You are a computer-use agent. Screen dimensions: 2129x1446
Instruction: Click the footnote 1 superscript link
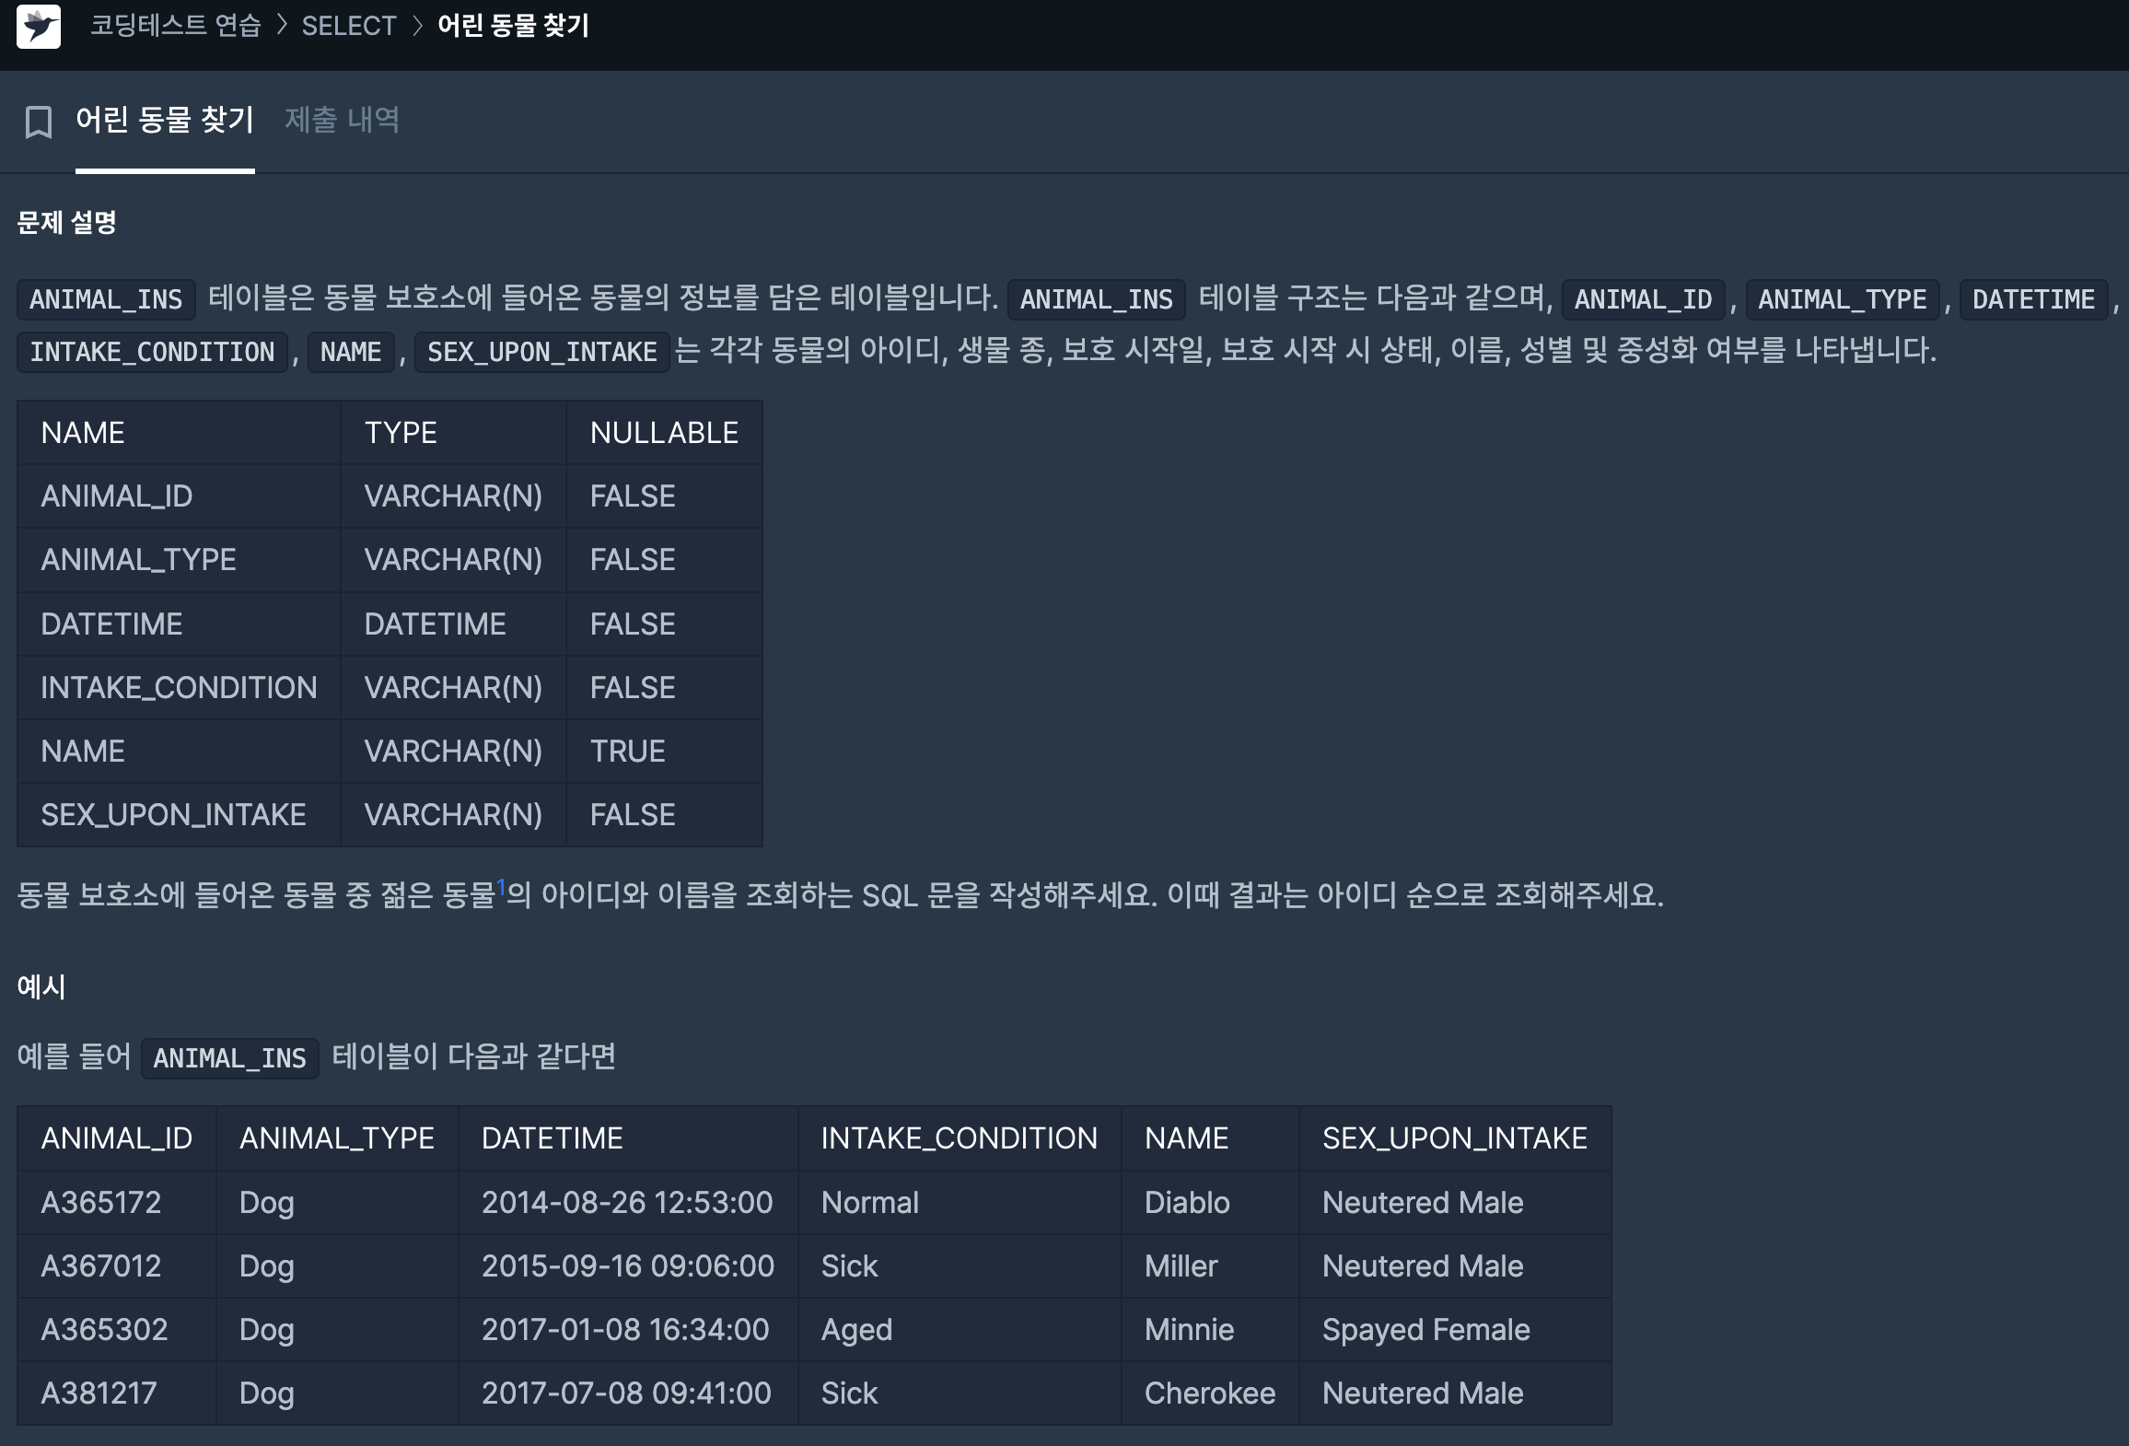point(501,886)
